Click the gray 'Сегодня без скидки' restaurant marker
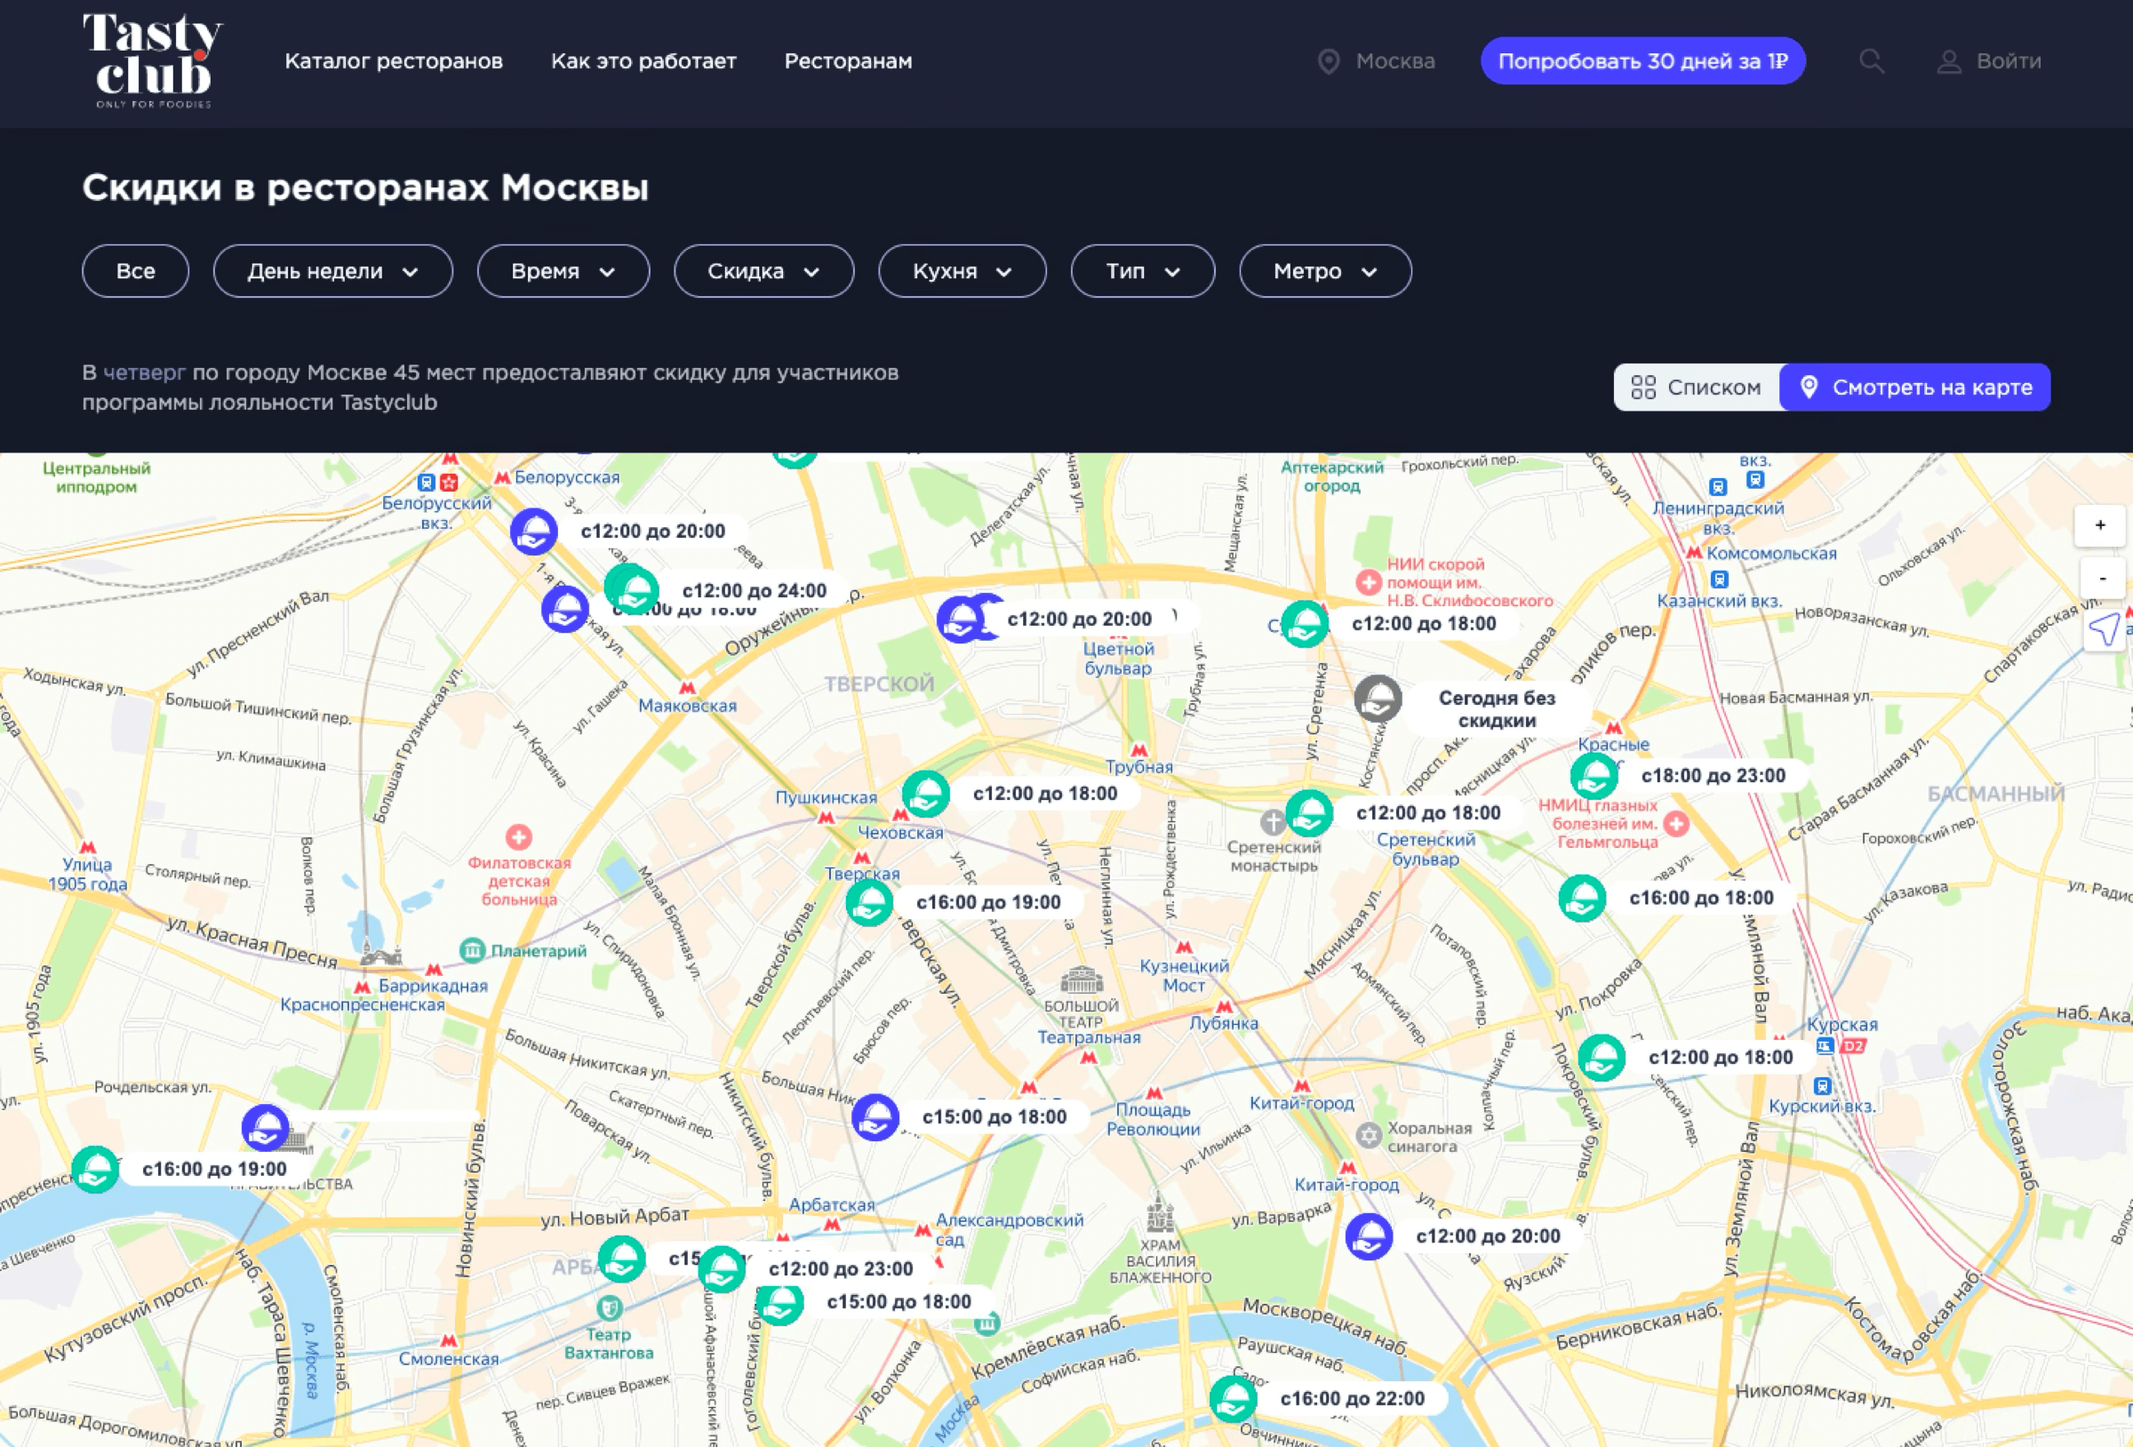This screenshot has width=2133, height=1447. 1378,699
